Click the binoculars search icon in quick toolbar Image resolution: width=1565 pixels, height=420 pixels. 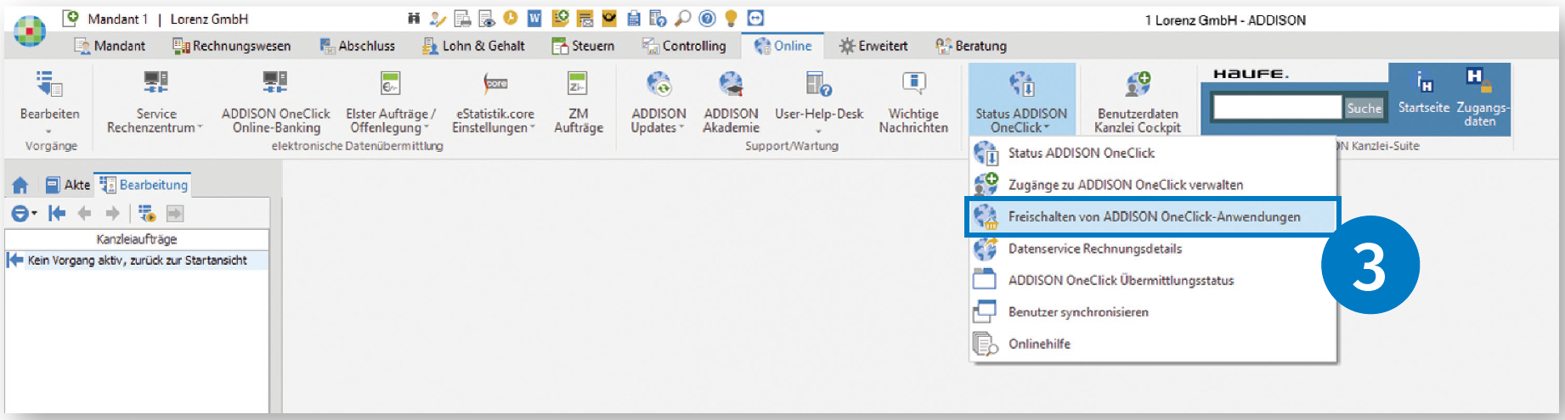[x=414, y=18]
